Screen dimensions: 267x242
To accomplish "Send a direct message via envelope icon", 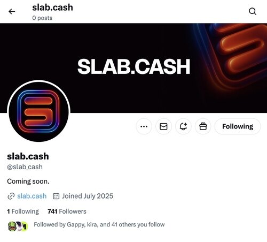I will coord(163,126).
